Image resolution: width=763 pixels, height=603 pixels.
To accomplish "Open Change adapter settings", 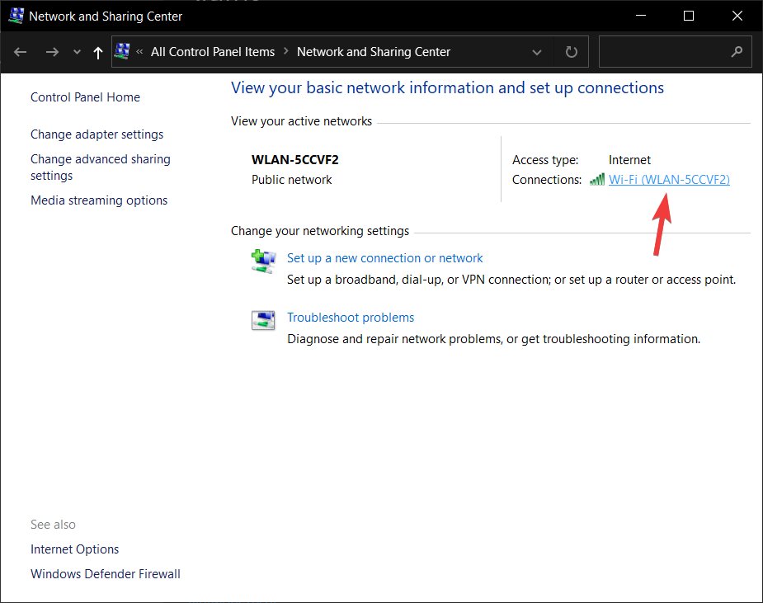I will tap(97, 134).
